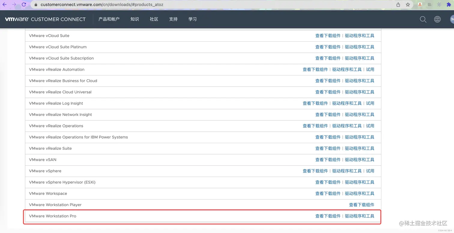
Task: Select the VMware vRealize Cloud Universal name
Action: pos(60,92)
